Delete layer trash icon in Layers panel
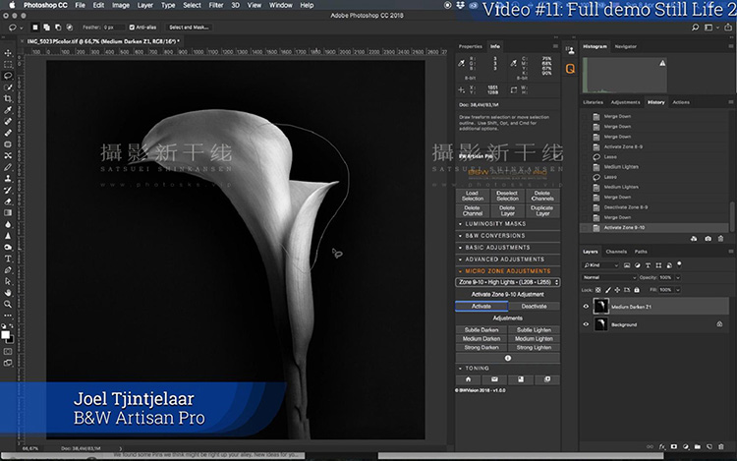The image size is (737, 461). point(720,446)
